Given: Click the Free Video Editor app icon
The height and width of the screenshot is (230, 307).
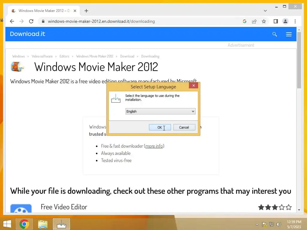Looking at the screenshot, I should pos(21,208).
